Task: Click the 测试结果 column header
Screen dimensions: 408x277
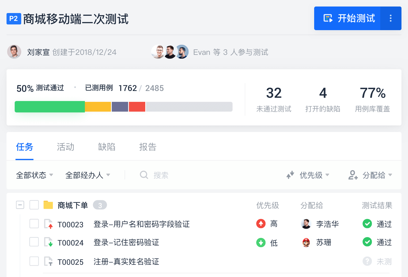Action: pyautogui.click(x=377, y=205)
